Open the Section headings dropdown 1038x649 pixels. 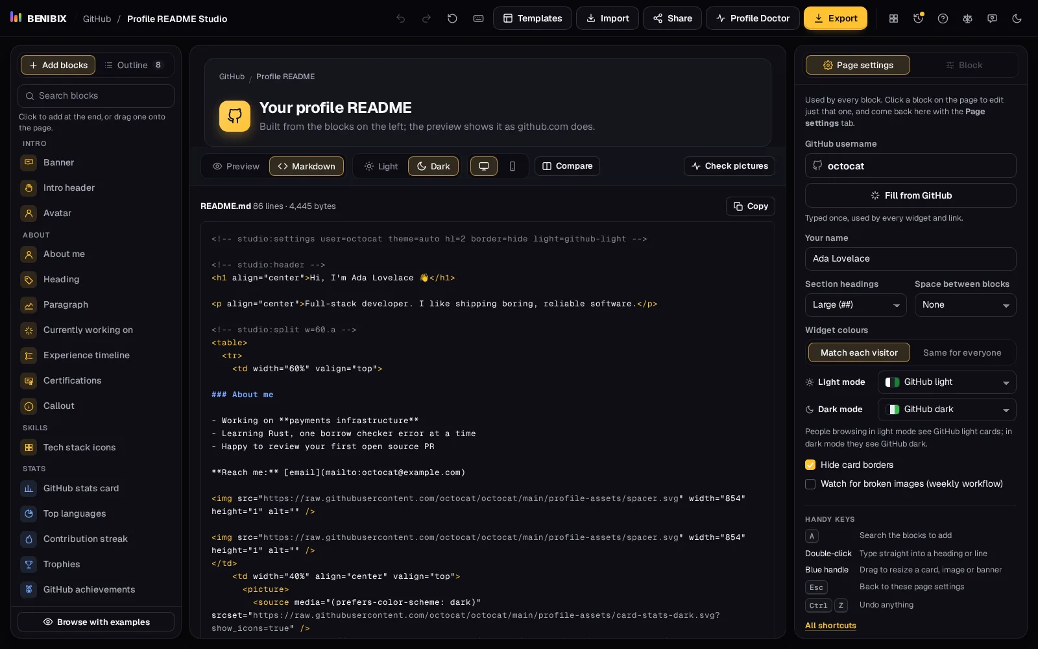[856, 305]
